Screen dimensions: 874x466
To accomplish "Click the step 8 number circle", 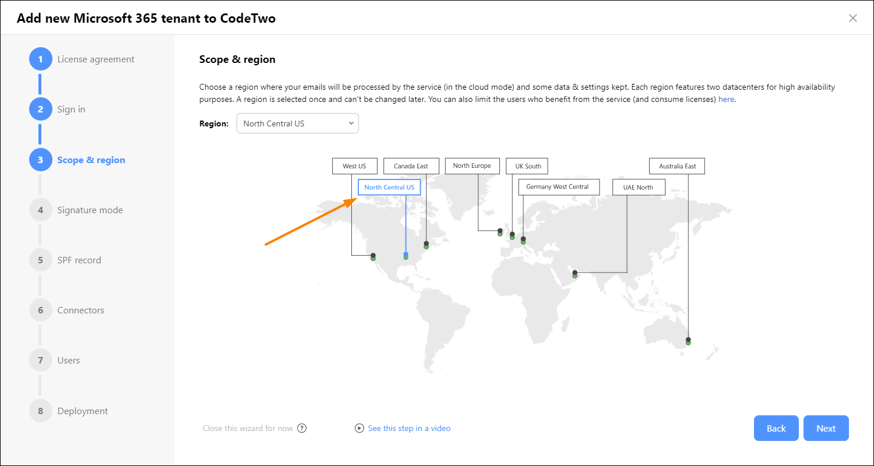I will [40, 411].
